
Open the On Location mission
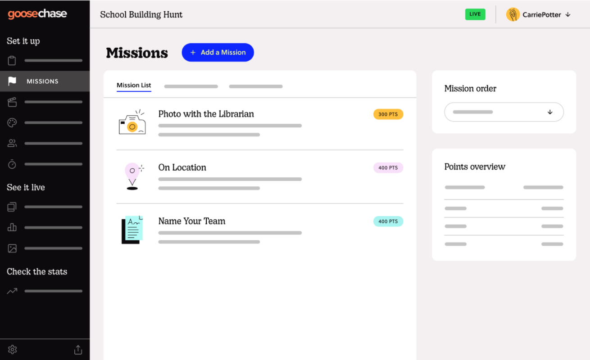(182, 167)
